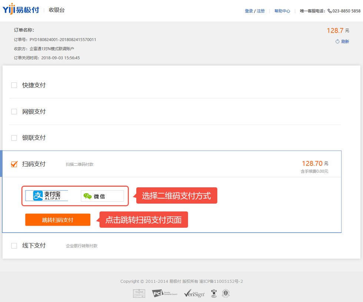This screenshot has width=363, height=302.
Task: Click the 银联支付 label text
Action: click(34, 138)
